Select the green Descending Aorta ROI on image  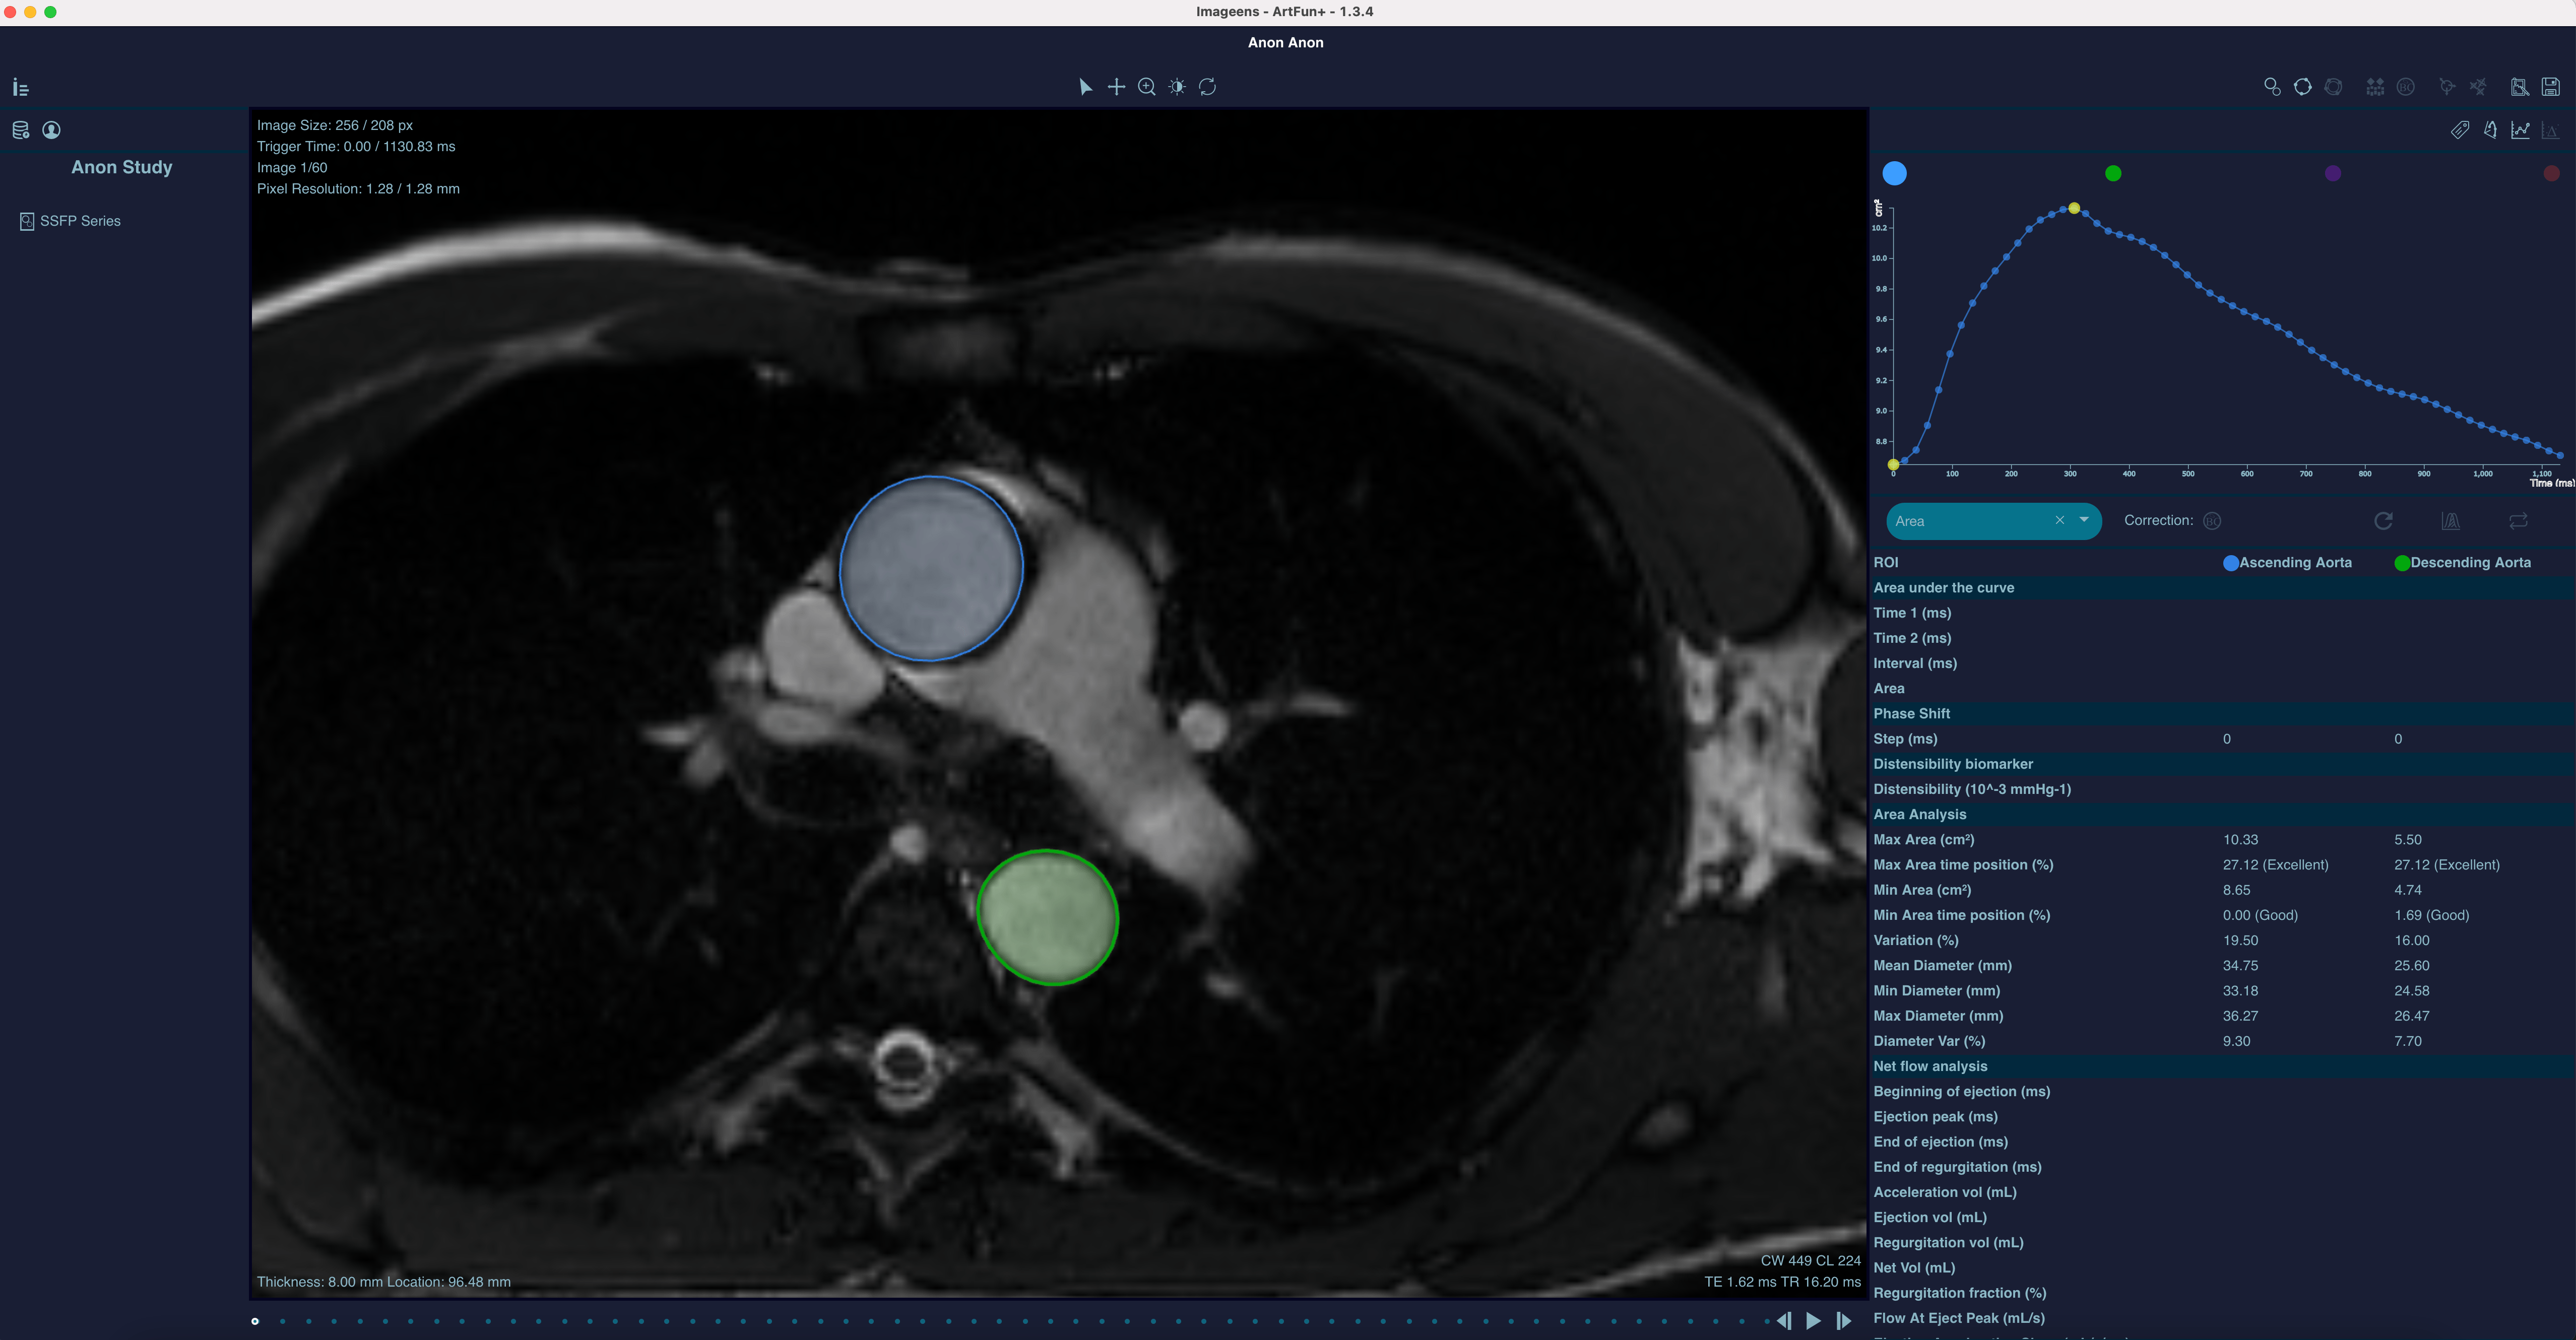(1047, 918)
